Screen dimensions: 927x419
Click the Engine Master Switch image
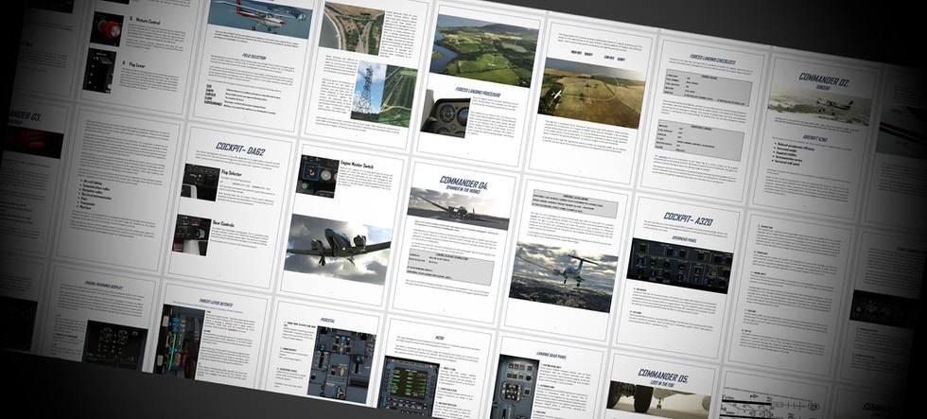[x=318, y=176]
